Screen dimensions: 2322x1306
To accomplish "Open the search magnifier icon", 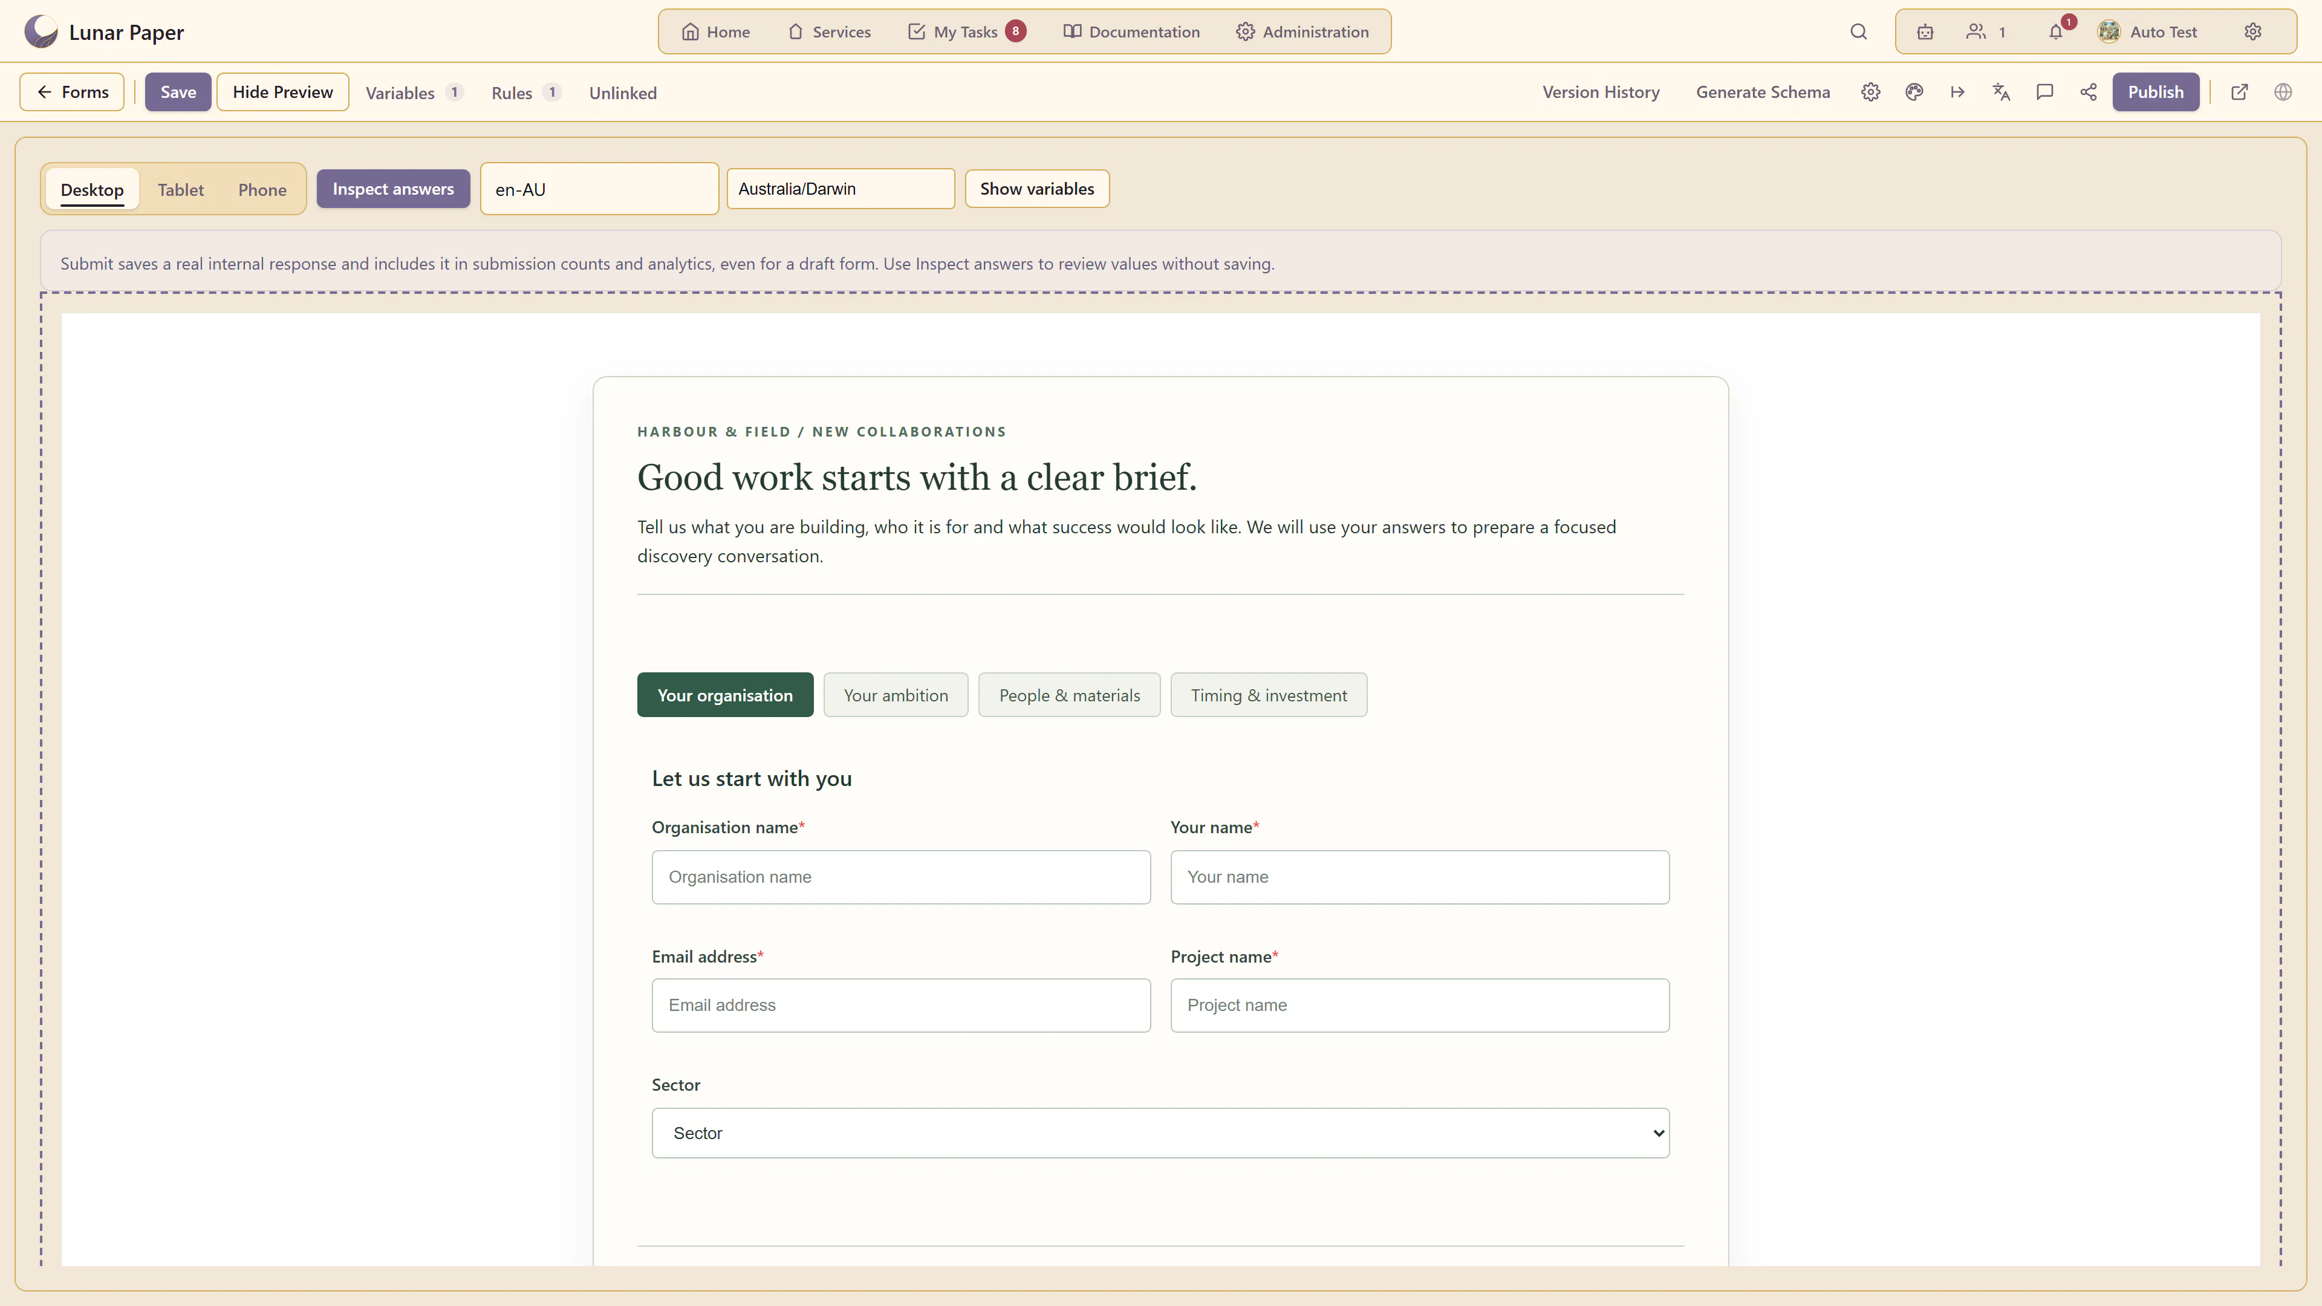I will point(1858,31).
